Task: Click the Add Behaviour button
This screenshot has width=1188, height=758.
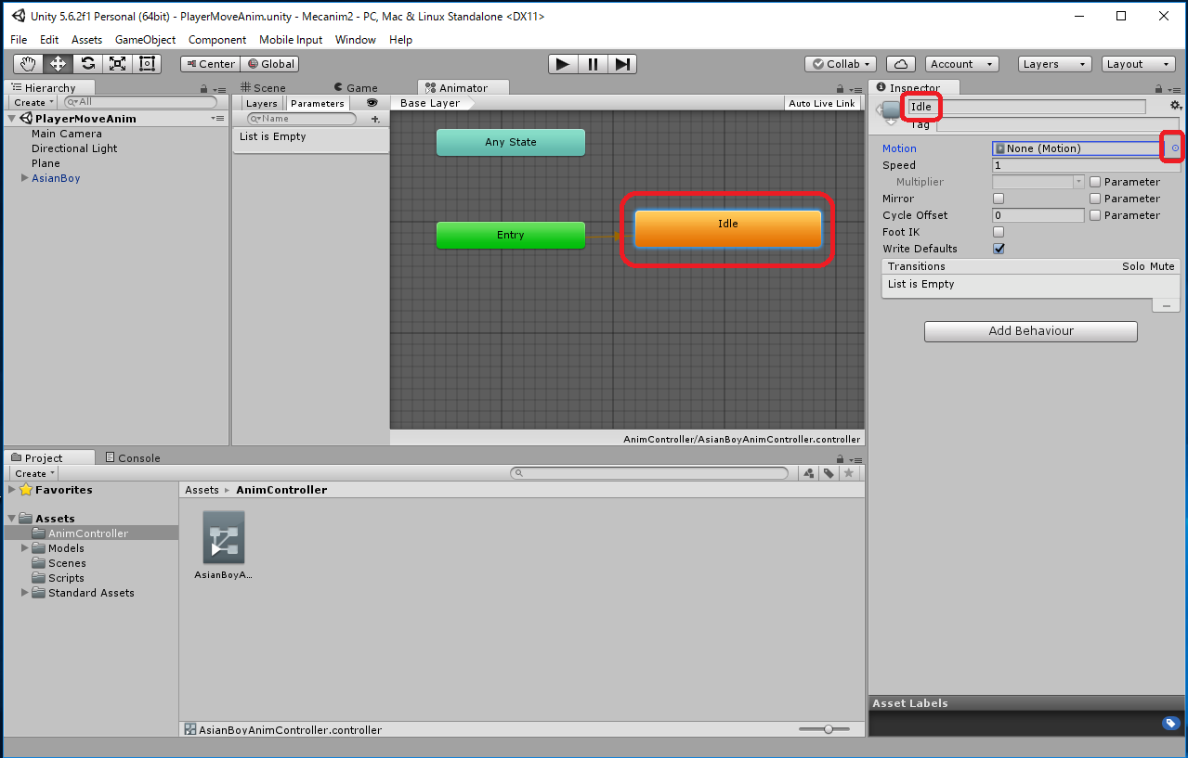Action: (x=1030, y=331)
